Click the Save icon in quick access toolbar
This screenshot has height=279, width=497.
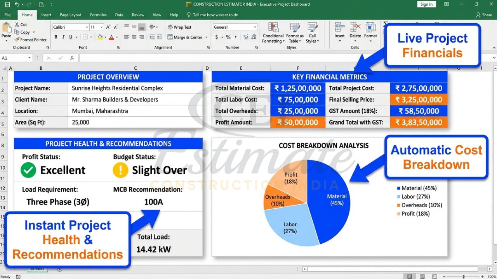click(7, 5)
